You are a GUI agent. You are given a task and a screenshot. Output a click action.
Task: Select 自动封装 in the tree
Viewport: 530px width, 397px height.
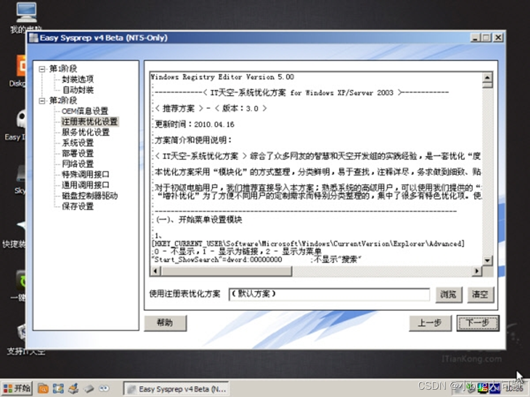[78, 90]
